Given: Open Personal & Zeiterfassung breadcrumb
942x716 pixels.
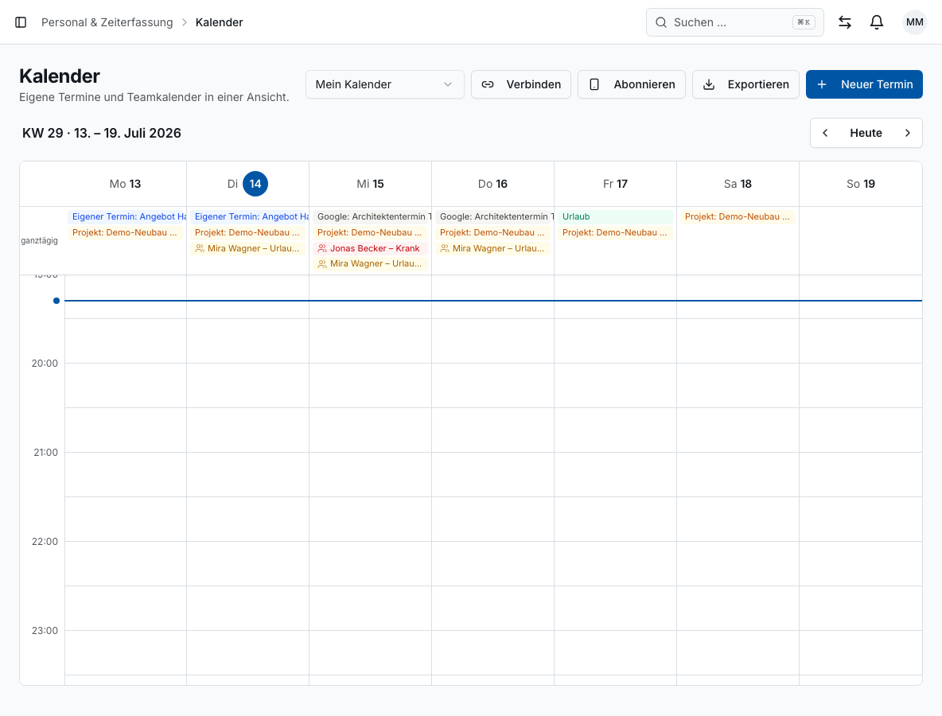Looking at the screenshot, I should tap(107, 22).
